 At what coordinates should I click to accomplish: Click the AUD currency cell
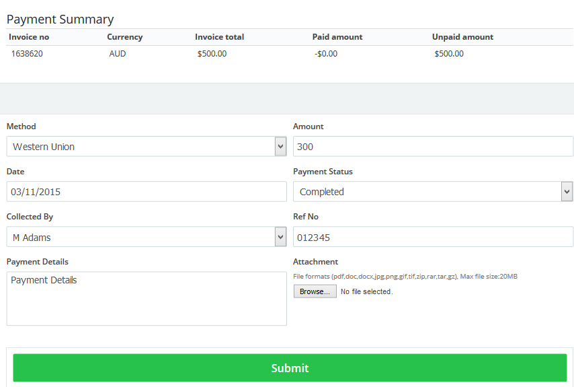[118, 54]
